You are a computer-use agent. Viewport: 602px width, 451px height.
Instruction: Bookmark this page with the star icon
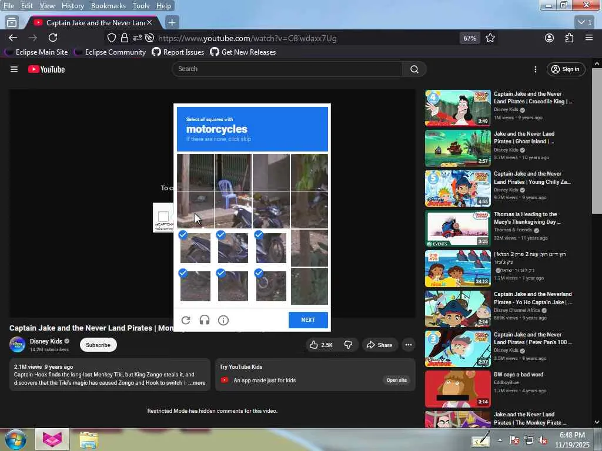tap(490, 38)
